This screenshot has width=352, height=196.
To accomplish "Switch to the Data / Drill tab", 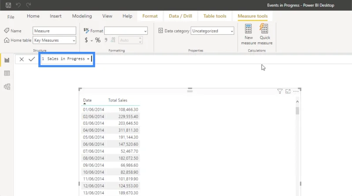I will 180,16.
